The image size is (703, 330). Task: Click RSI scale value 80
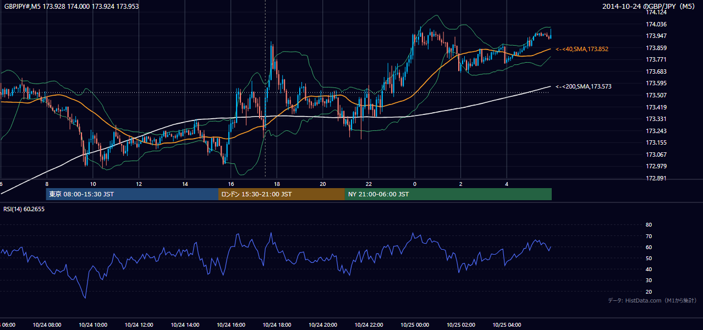(649, 225)
